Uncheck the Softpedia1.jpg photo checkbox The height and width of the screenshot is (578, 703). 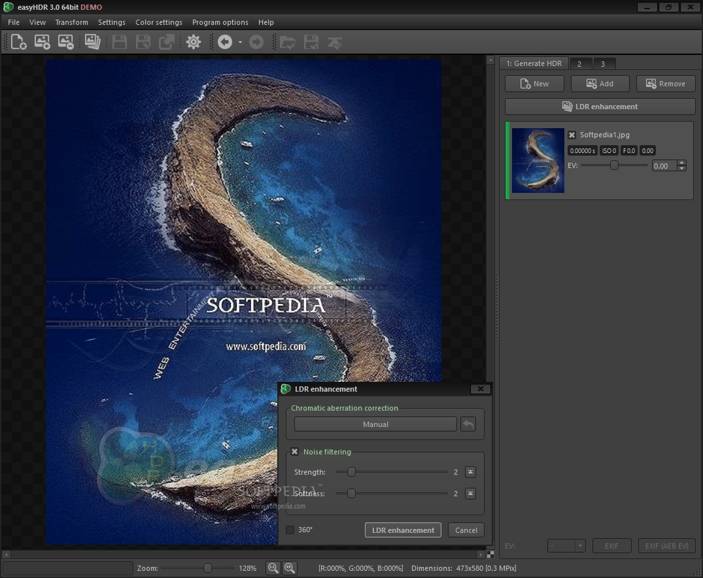point(572,135)
